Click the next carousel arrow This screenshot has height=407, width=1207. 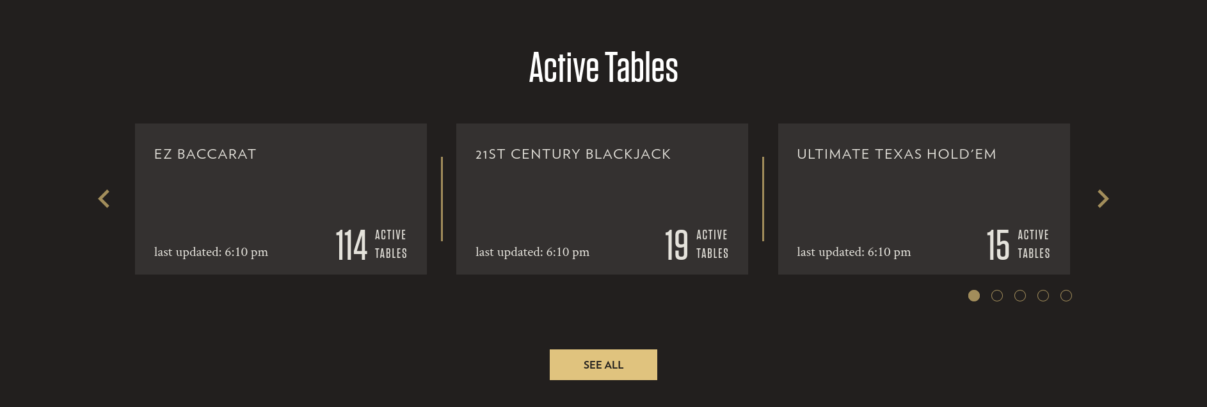pos(1103,199)
